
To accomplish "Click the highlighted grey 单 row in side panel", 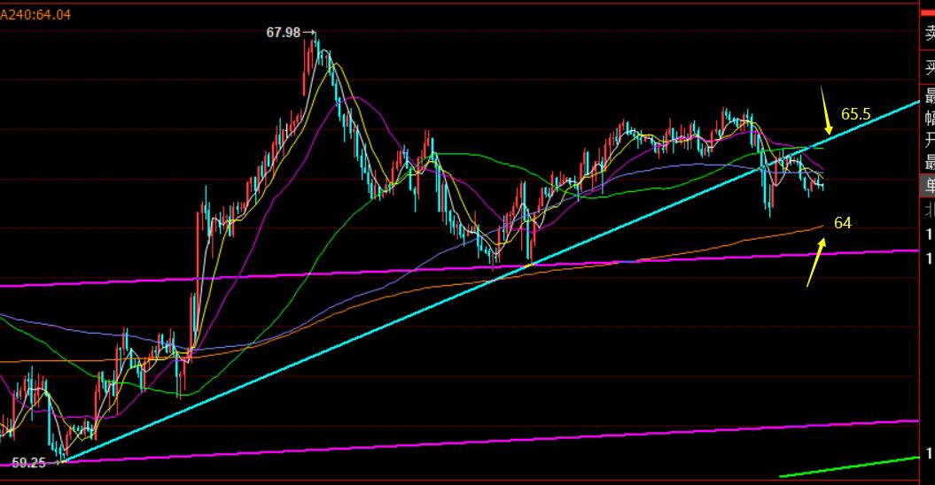I will (928, 186).
